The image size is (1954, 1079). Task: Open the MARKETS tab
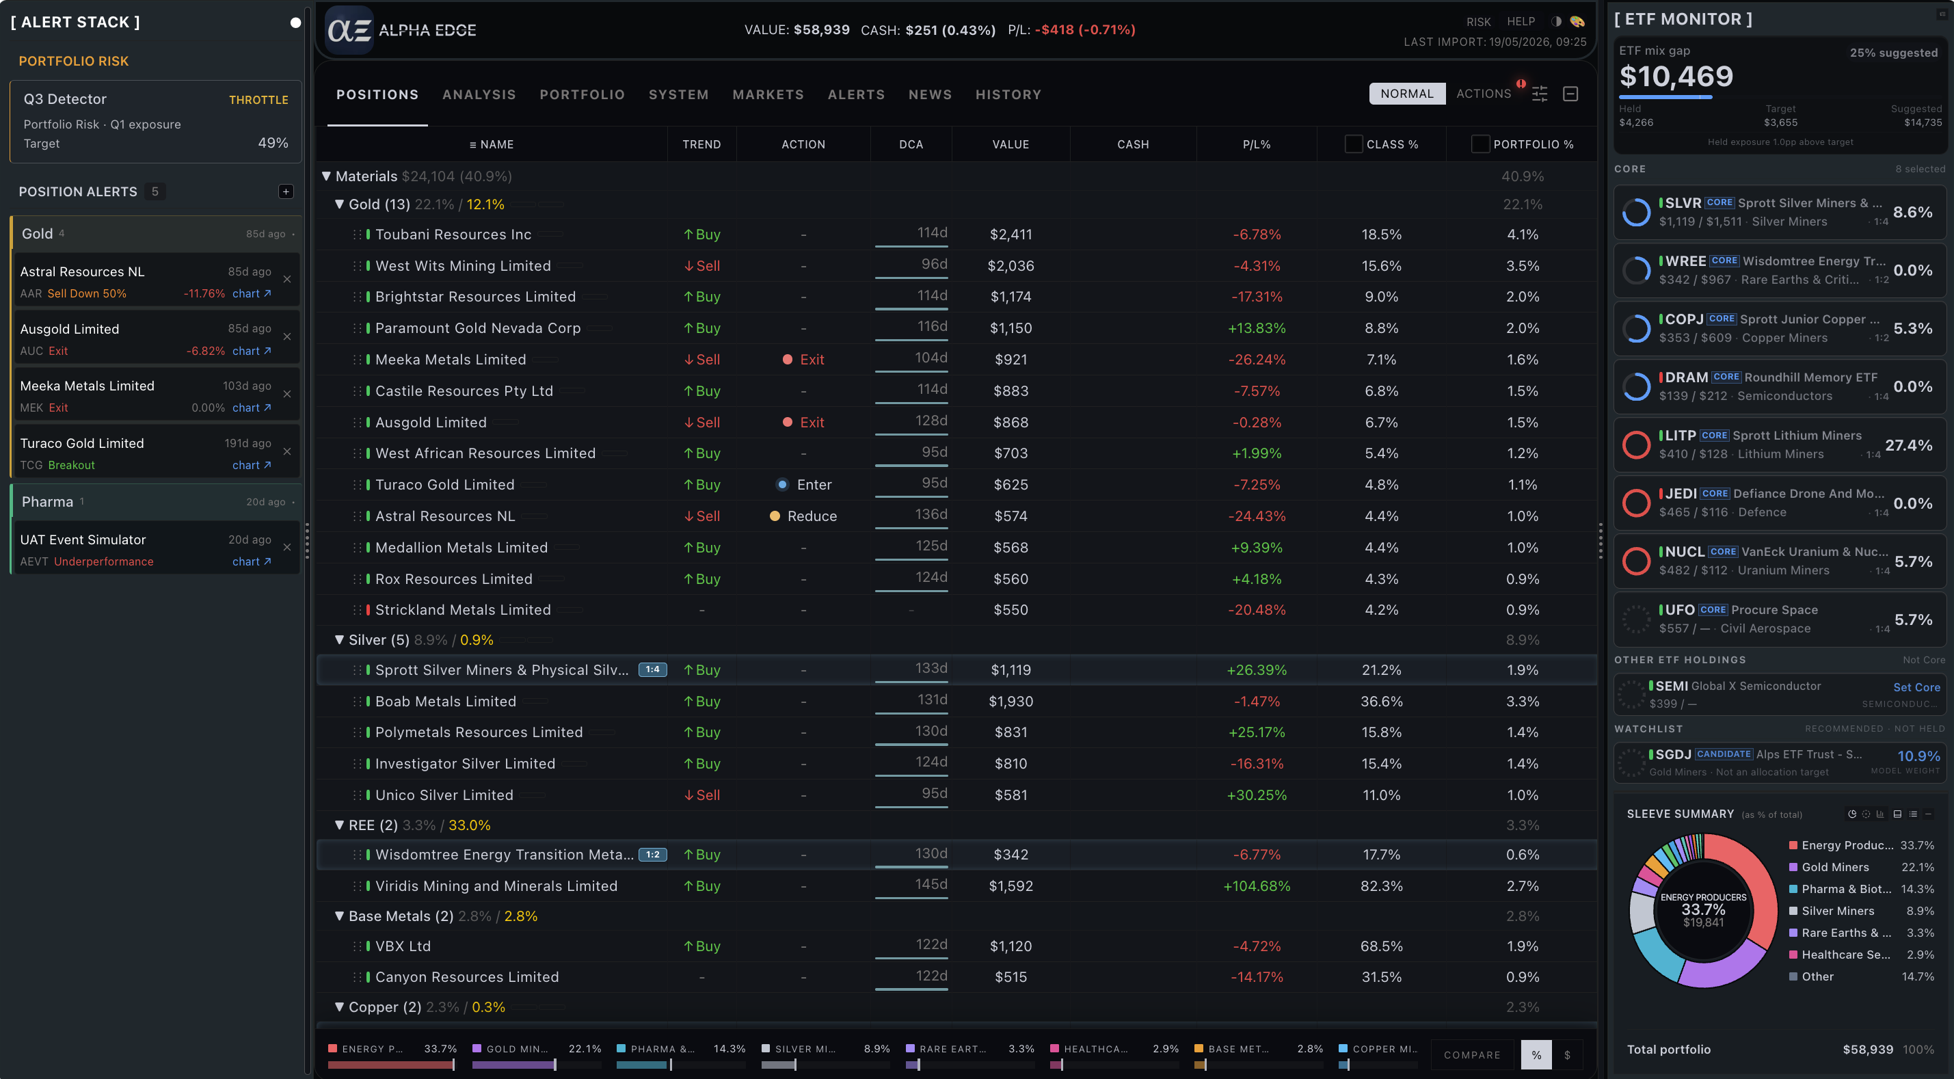(x=768, y=94)
